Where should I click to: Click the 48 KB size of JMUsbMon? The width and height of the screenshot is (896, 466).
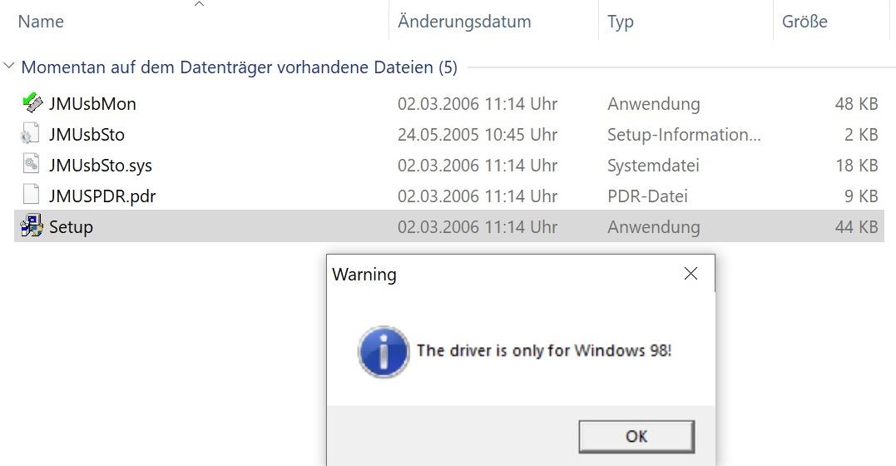pyautogui.click(x=856, y=103)
